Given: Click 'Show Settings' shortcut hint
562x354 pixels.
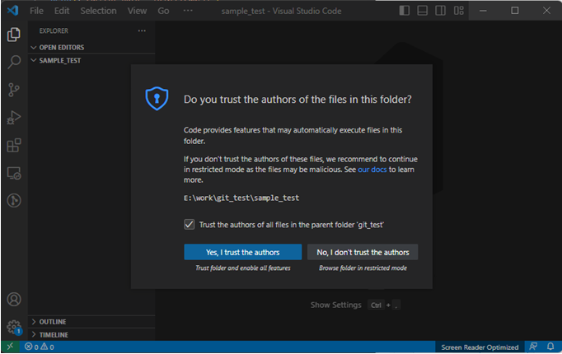Looking at the screenshot, I should tap(336, 305).
